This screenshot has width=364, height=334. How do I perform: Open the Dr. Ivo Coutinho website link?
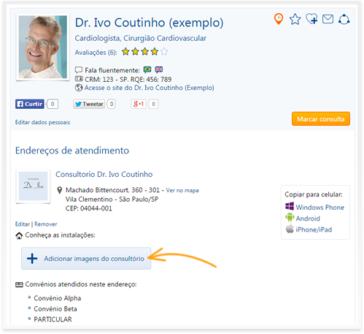(149, 88)
